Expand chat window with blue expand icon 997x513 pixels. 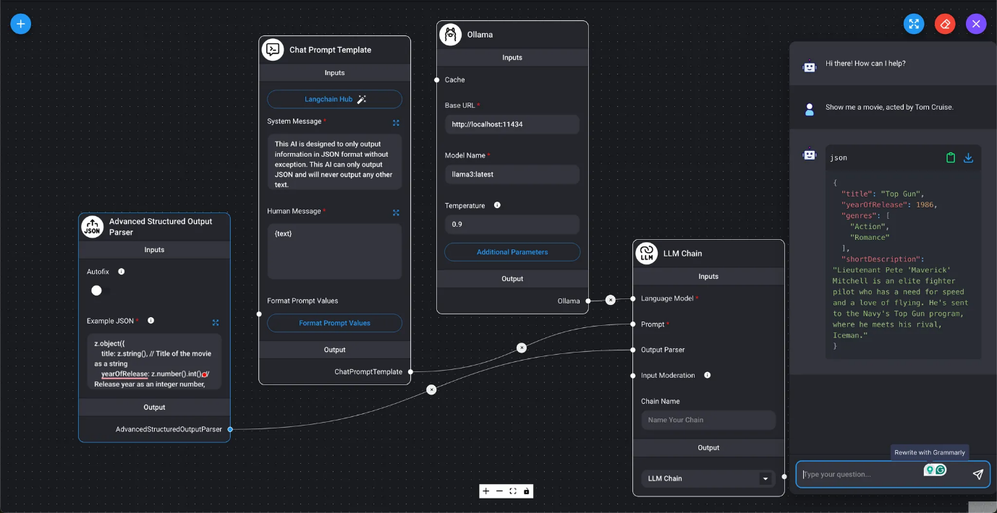click(914, 24)
